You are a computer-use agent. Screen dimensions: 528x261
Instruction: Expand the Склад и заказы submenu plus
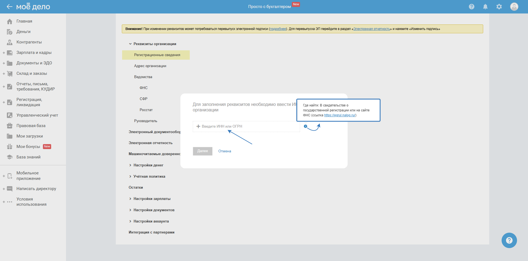[4, 74]
